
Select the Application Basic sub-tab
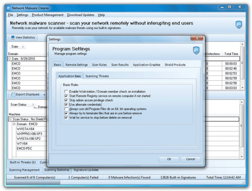click(70, 76)
